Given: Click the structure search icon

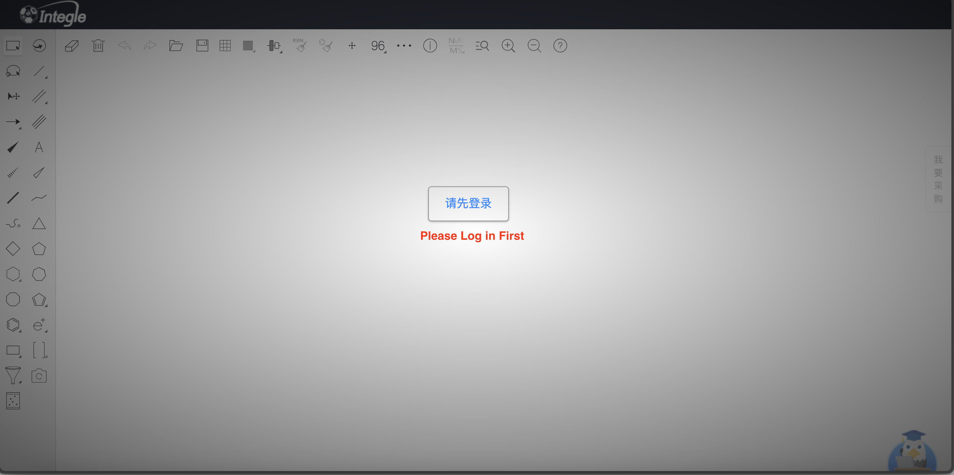Looking at the screenshot, I should tap(482, 46).
